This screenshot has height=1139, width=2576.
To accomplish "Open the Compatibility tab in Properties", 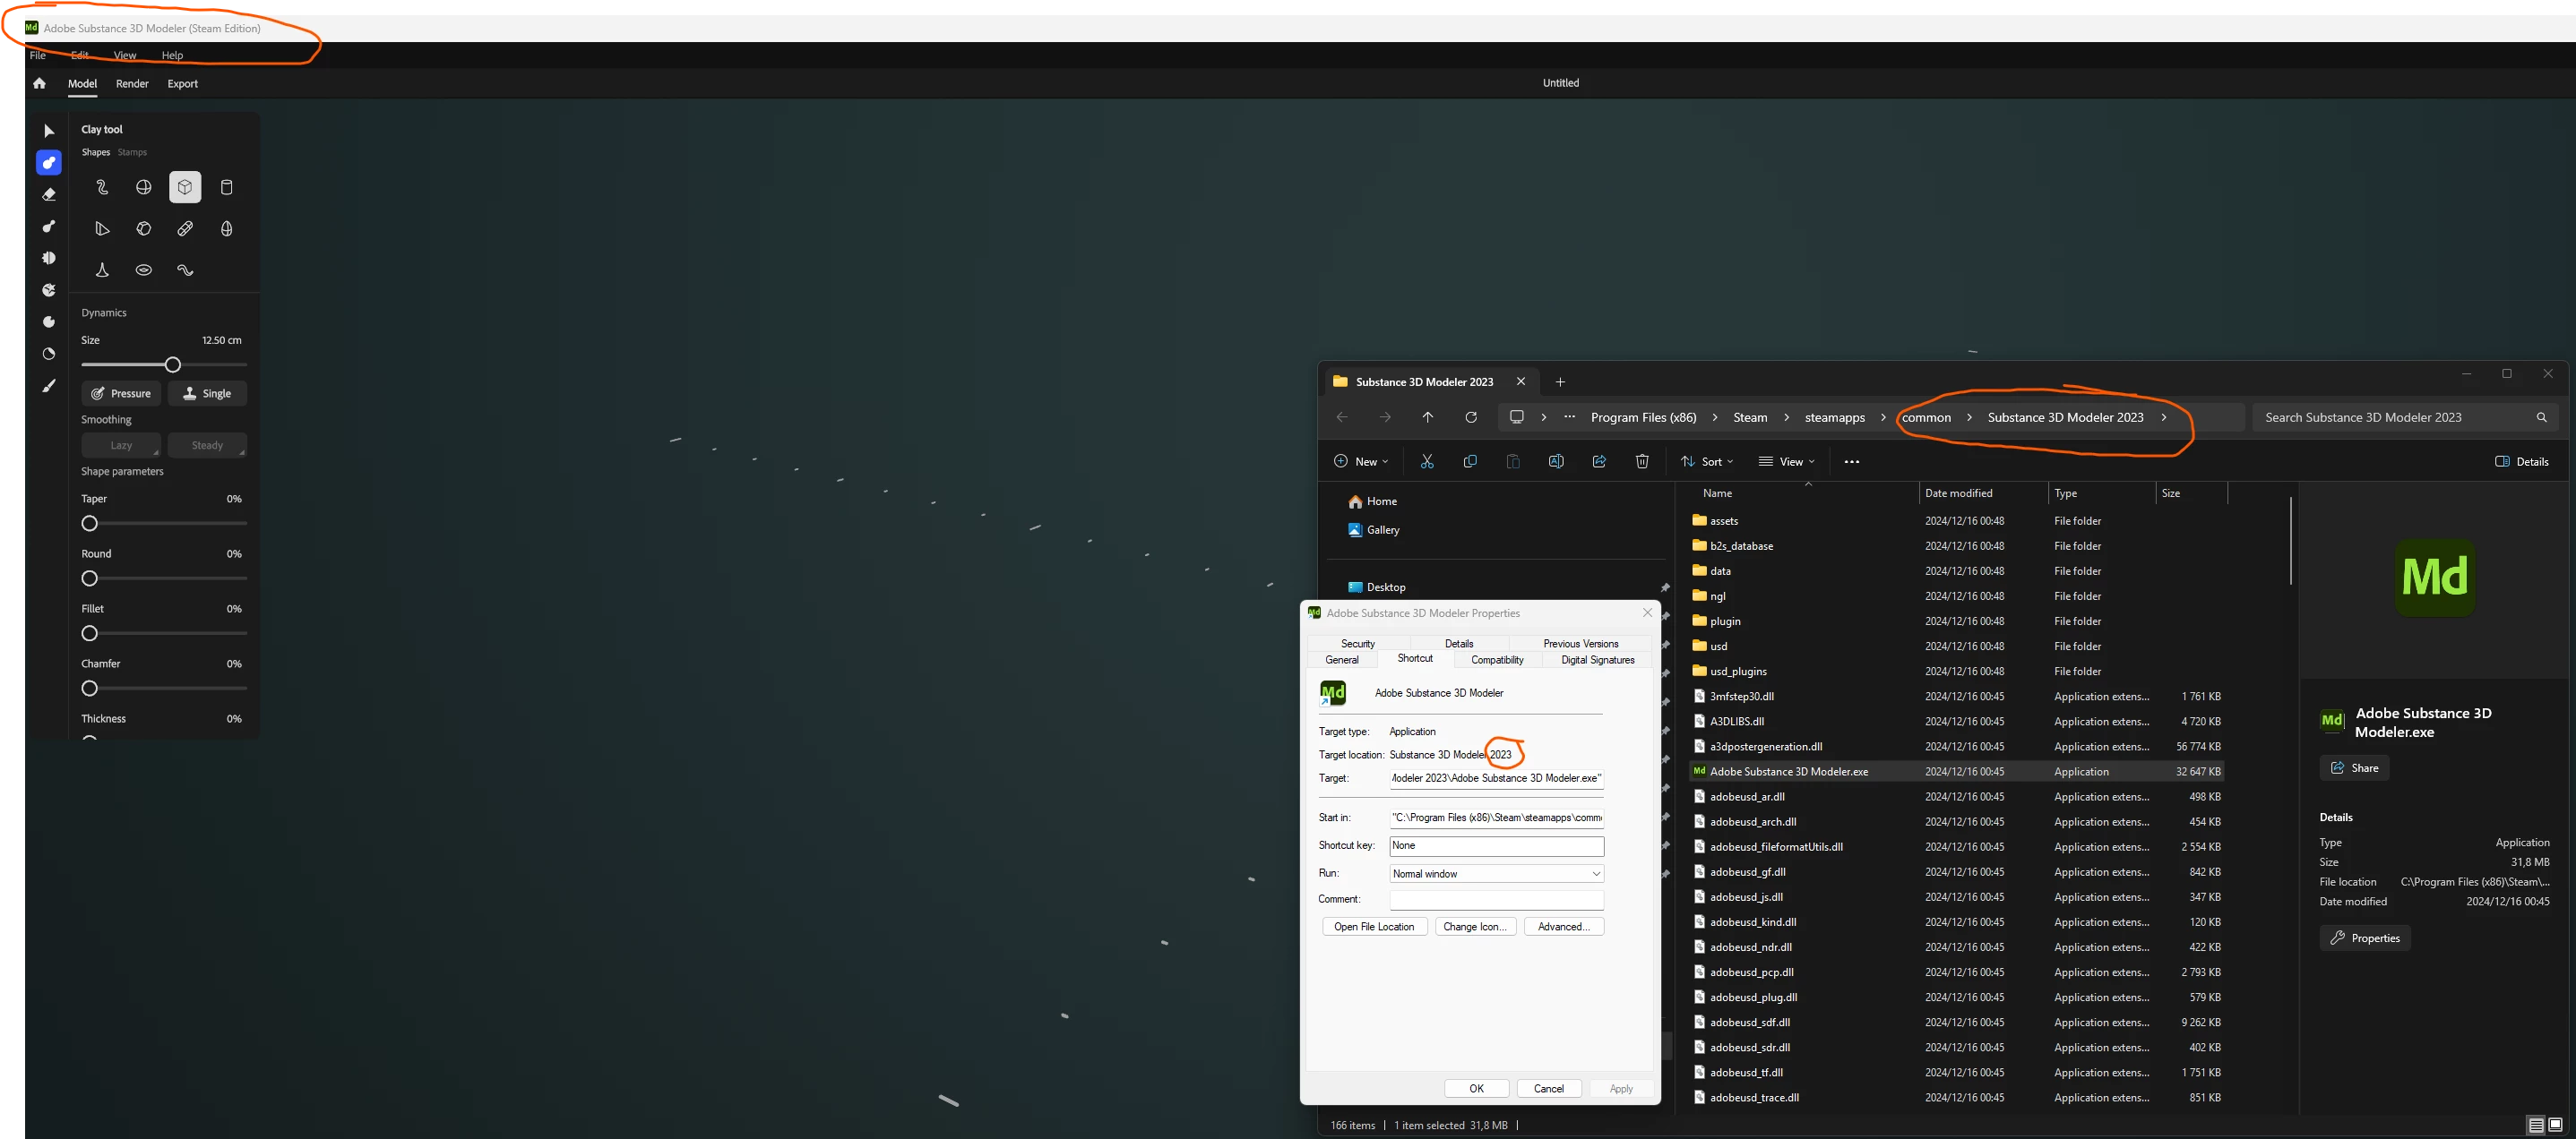I will coord(1497,659).
